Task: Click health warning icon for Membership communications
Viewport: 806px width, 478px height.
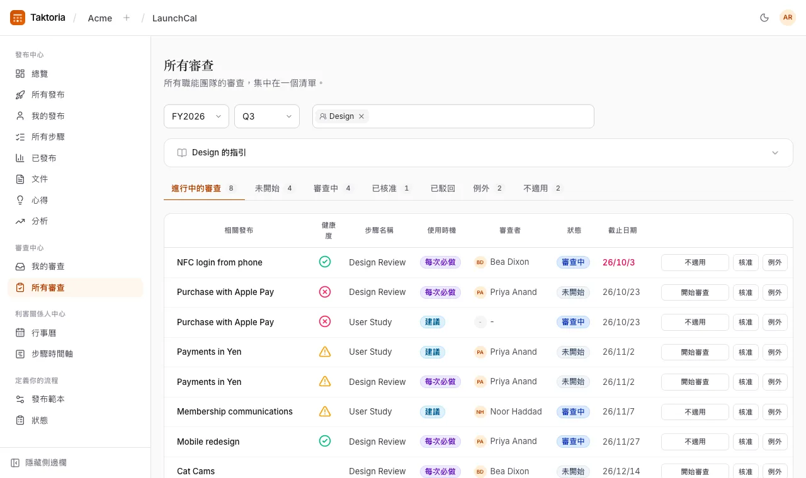Action: [x=325, y=411]
